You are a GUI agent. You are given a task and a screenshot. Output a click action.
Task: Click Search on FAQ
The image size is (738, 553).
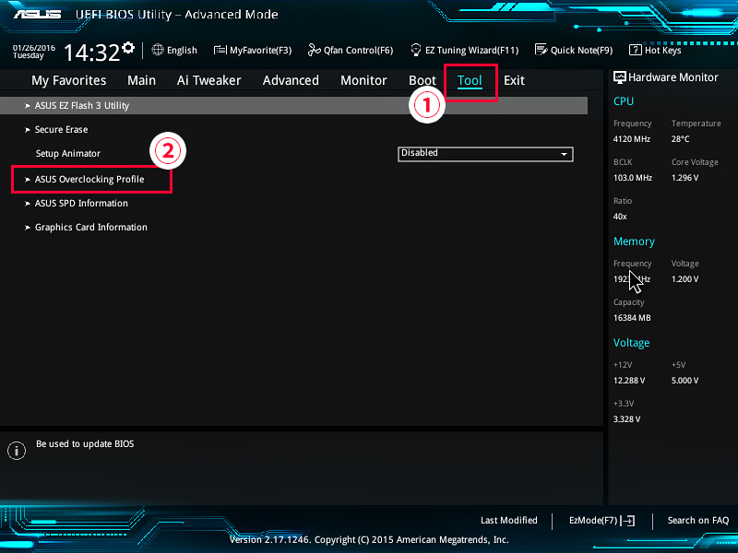pyautogui.click(x=698, y=521)
